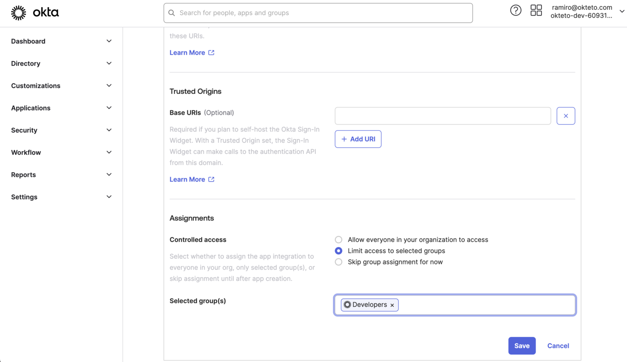This screenshot has height=362, width=627.
Task: Open the Trusted Origins Learn More external link icon
Action: point(211,179)
